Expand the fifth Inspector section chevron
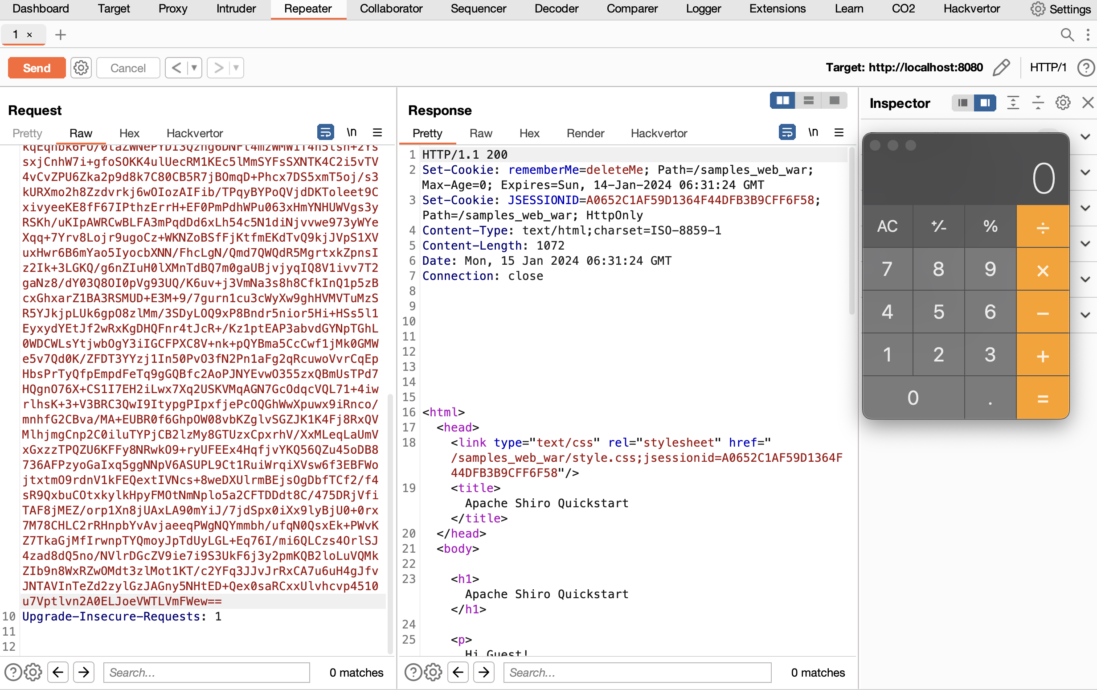The width and height of the screenshot is (1097, 690). point(1085,279)
